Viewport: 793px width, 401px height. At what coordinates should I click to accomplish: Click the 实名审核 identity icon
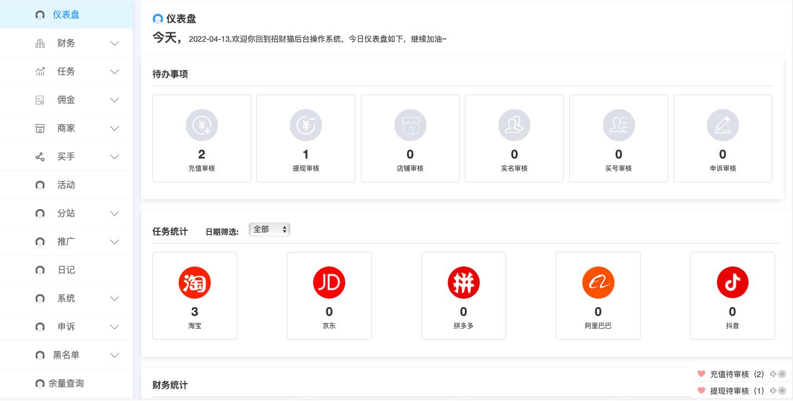(514, 125)
